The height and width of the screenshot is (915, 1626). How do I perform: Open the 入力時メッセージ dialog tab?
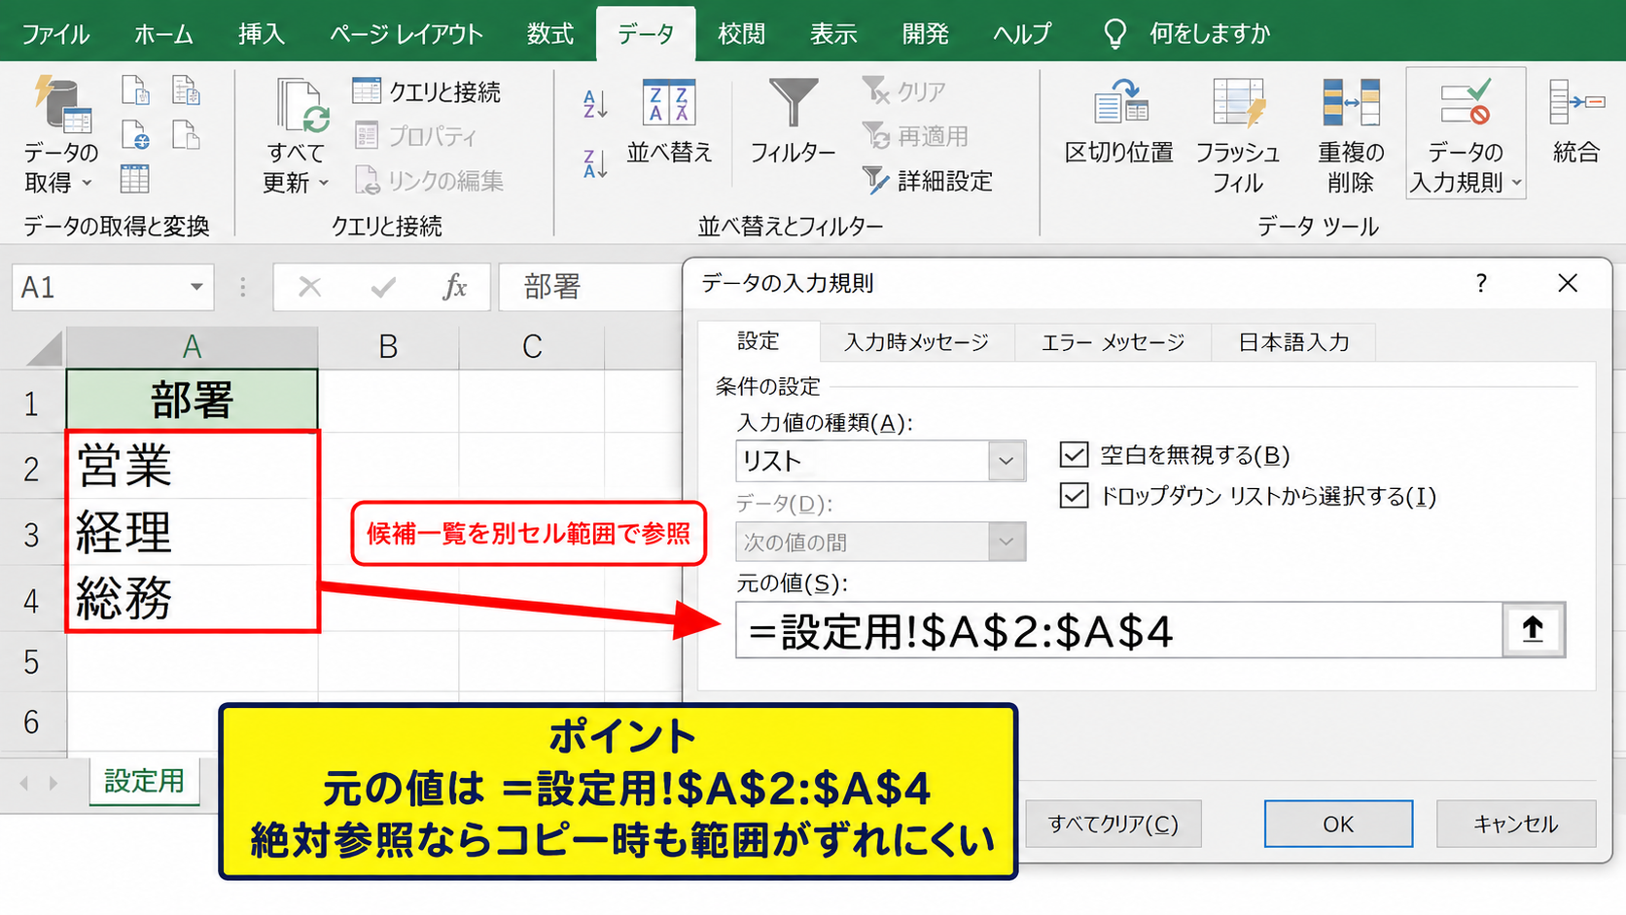[916, 342]
